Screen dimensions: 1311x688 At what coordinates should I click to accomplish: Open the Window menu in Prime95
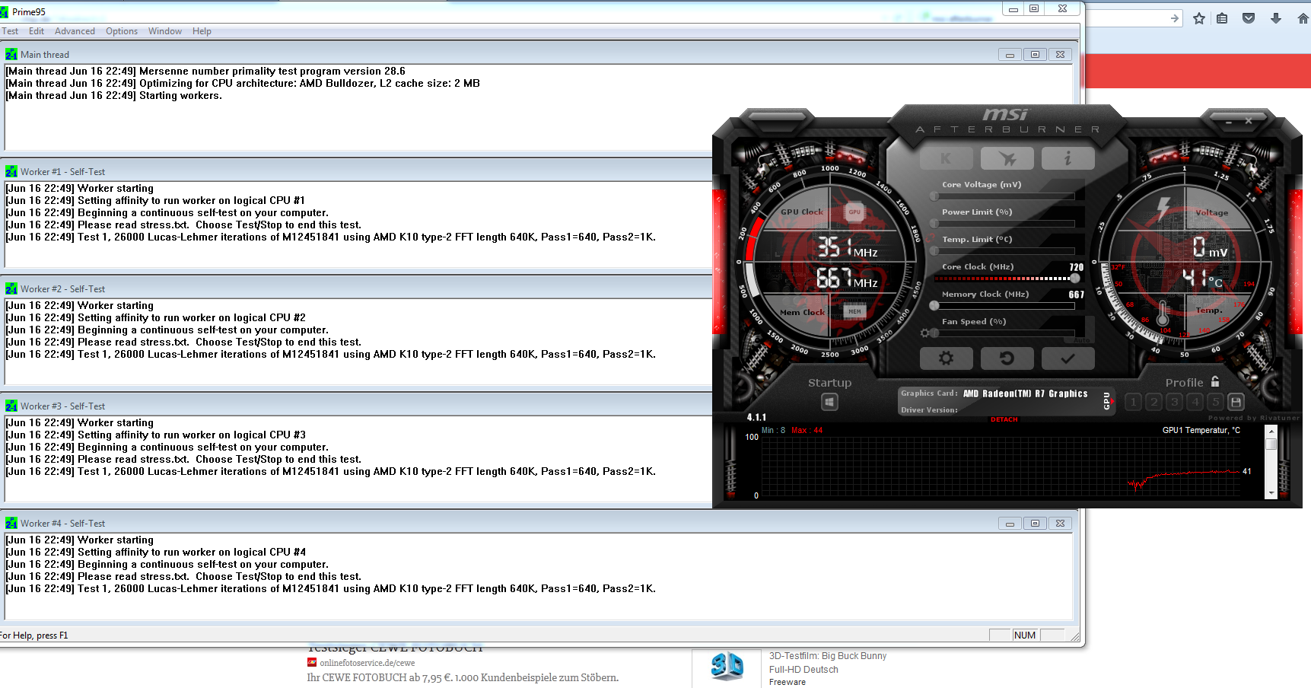[x=165, y=31]
